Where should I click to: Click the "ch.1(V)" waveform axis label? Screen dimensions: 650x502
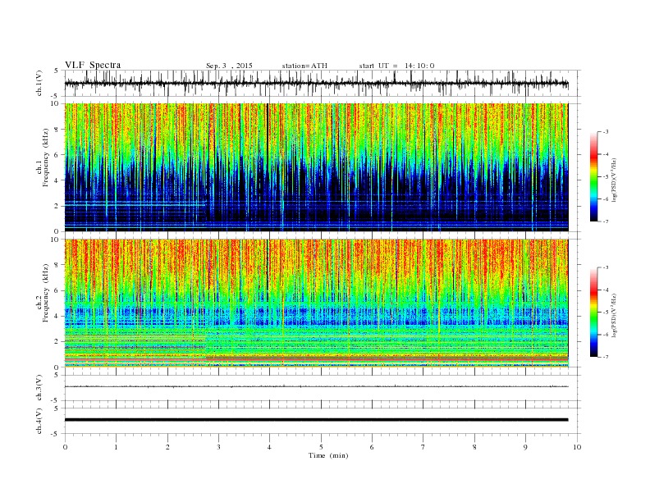pyautogui.click(x=39, y=83)
